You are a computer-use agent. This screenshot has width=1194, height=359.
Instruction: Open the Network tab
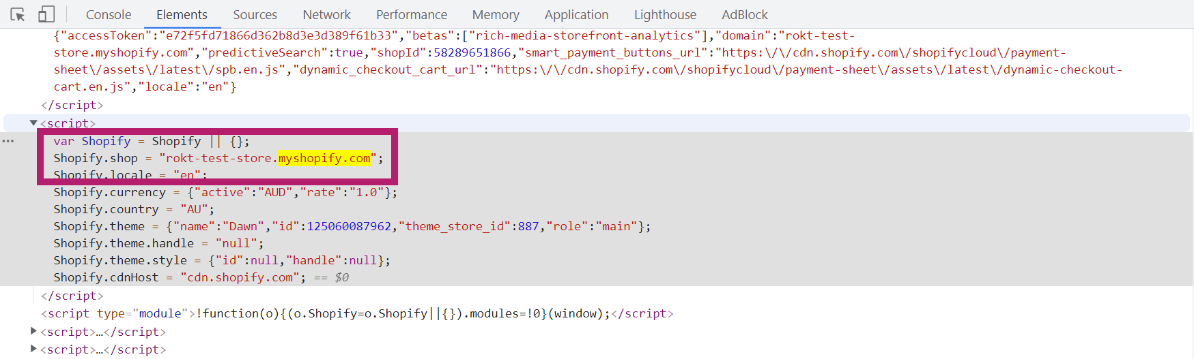(326, 14)
